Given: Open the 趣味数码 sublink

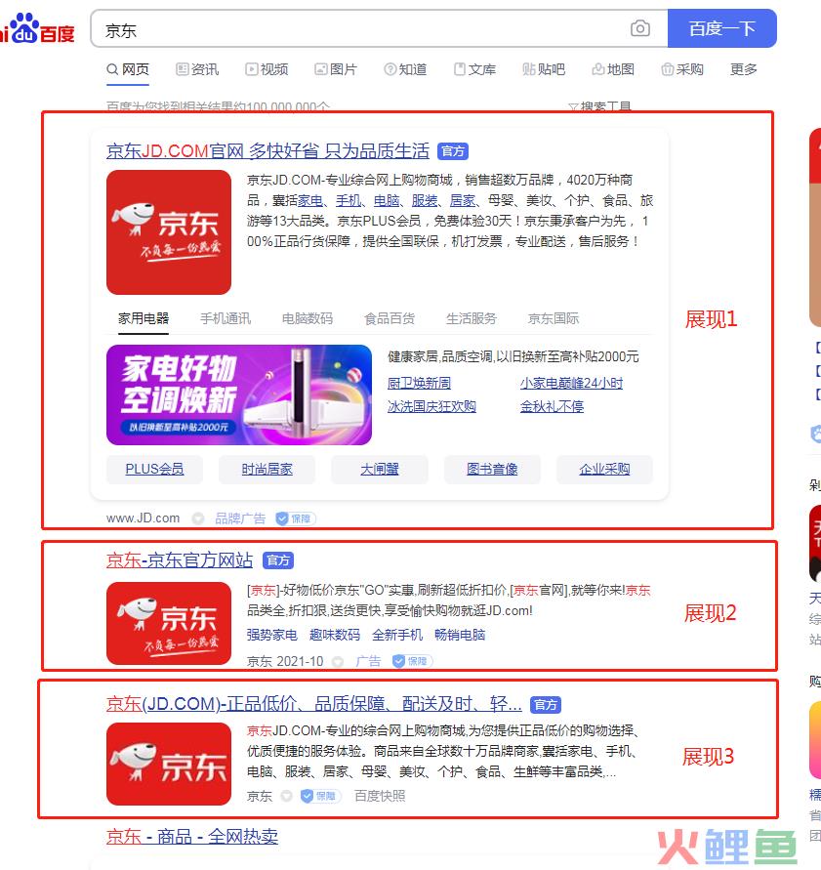Looking at the screenshot, I should 335,635.
